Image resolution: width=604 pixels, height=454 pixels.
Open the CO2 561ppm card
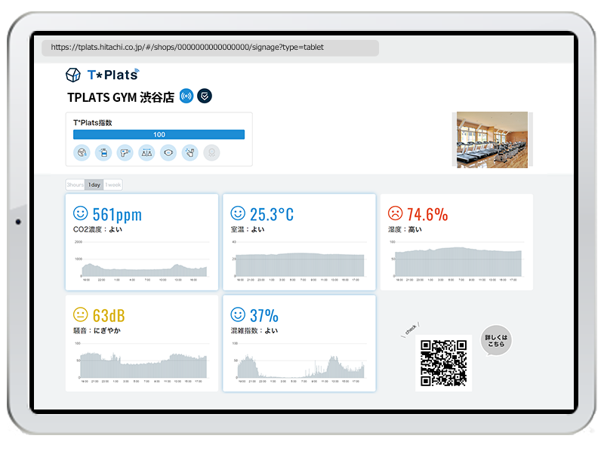coord(142,242)
